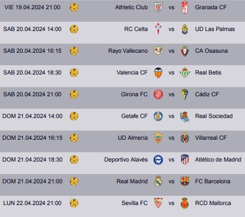Click the Atlético de Madrid crest
245x217 pixels.
[185, 159]
